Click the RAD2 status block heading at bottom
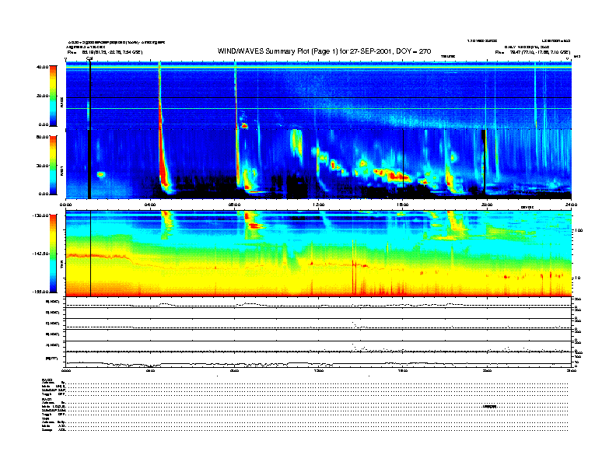The height and width of the screenshot is (476, 616). (x=47, y=380)
